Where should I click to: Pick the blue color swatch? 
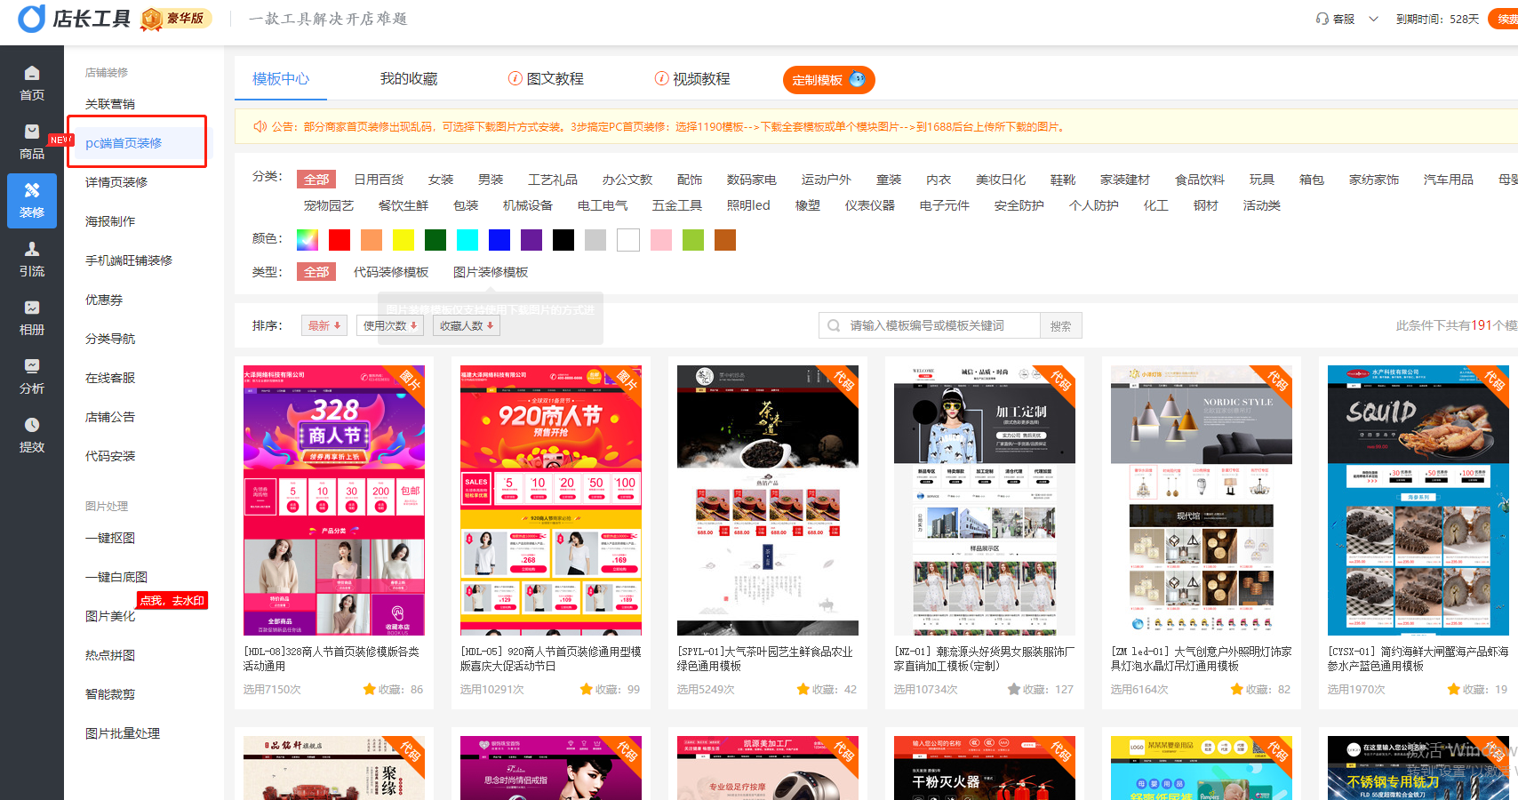[499, 240]
